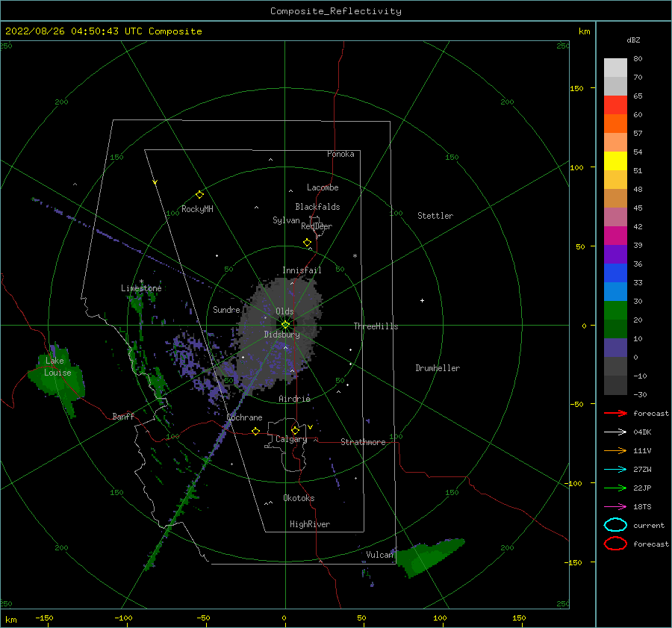The image size is (672, 628).
Task: Click the Olds town label
Action: 284,311
